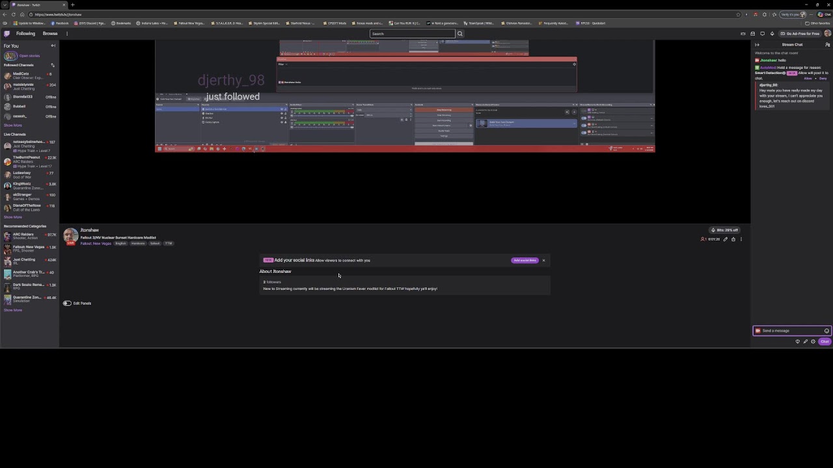This screenshot has height=468, width=833.
Task: Open chat settings gear icon
Action: [x=813, y=341]
